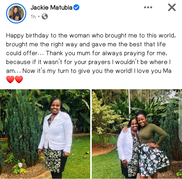The image size is (182, 179).
Task: Click the partial panel edge beside right photo
Action: [180, 117]
